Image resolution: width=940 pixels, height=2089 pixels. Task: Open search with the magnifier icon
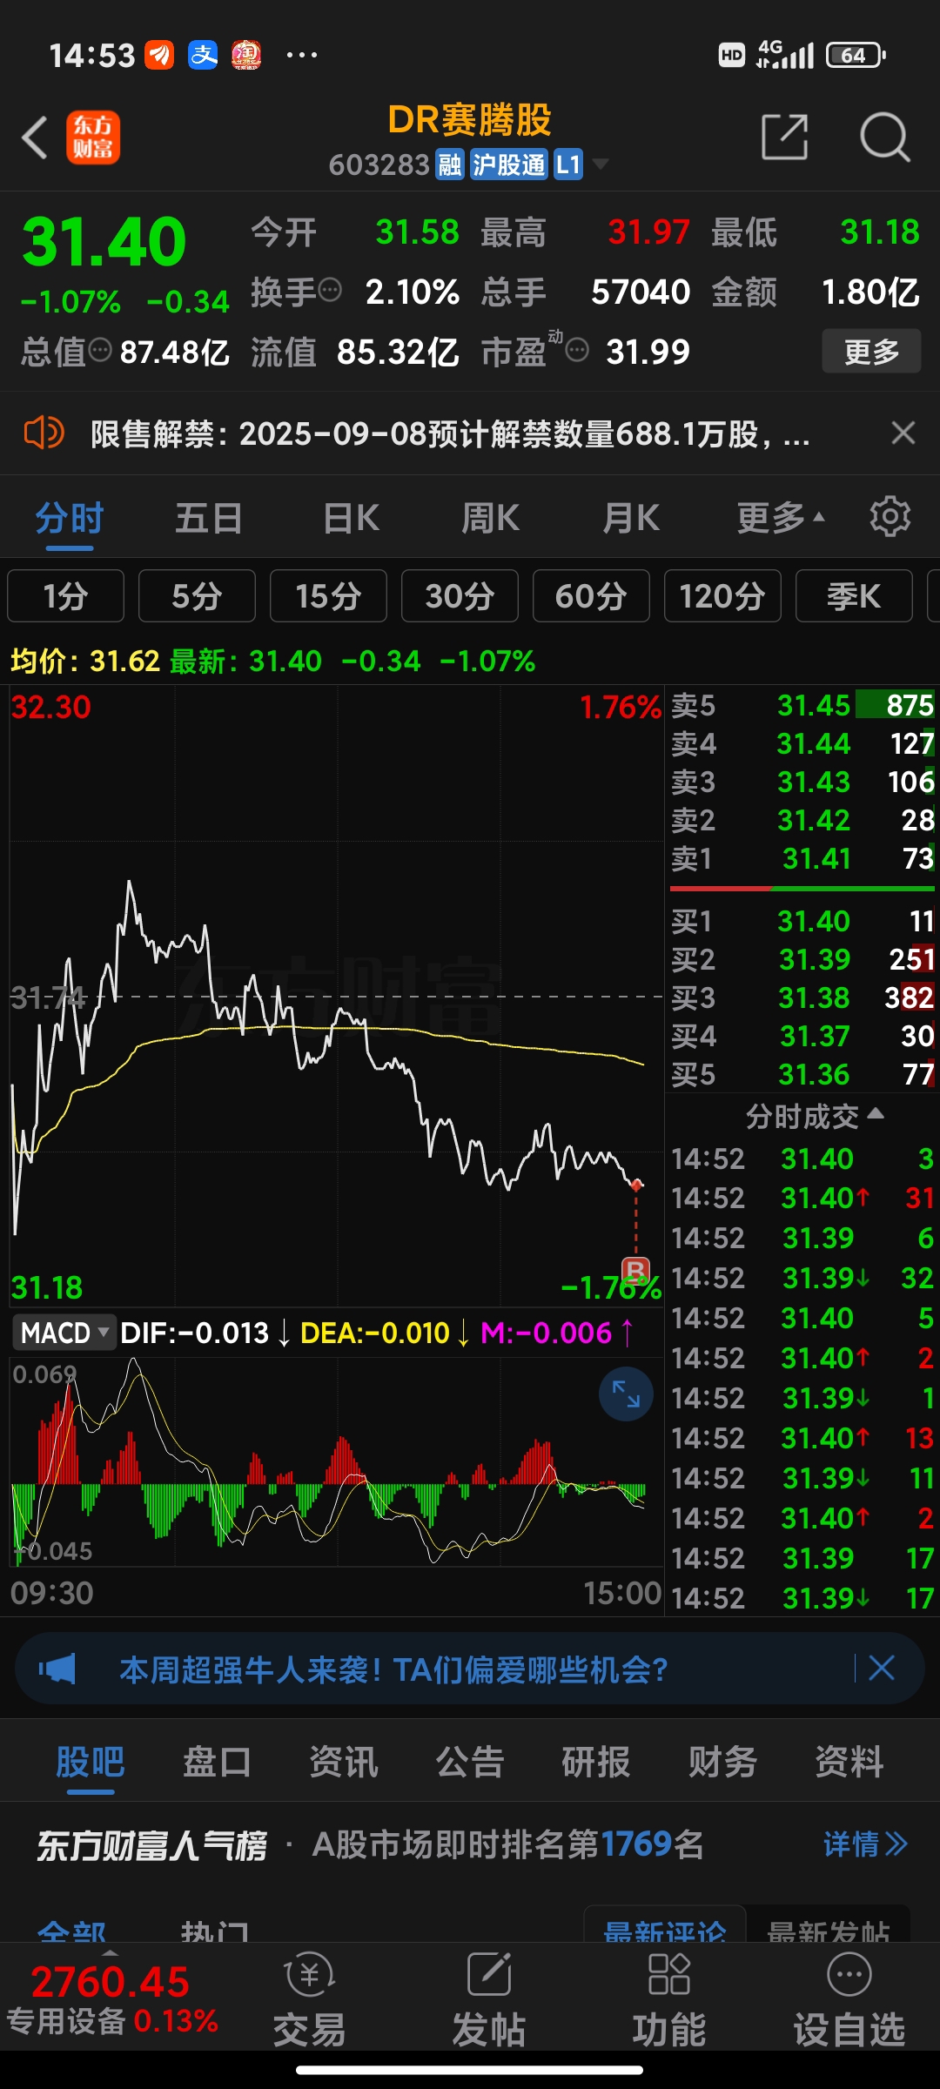pyautogui.click(x=884, y=137)
